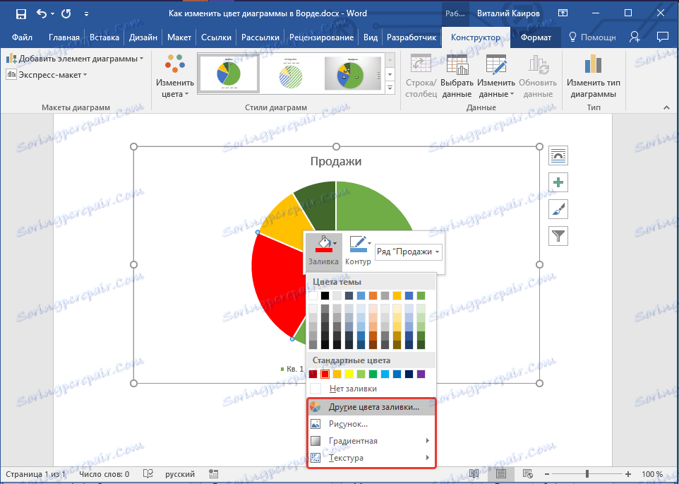Image resolution: width=679 pixels, height=484 pixels.
Task: Open the Формат ribbon tab
Action: click(x=536, y=37)
